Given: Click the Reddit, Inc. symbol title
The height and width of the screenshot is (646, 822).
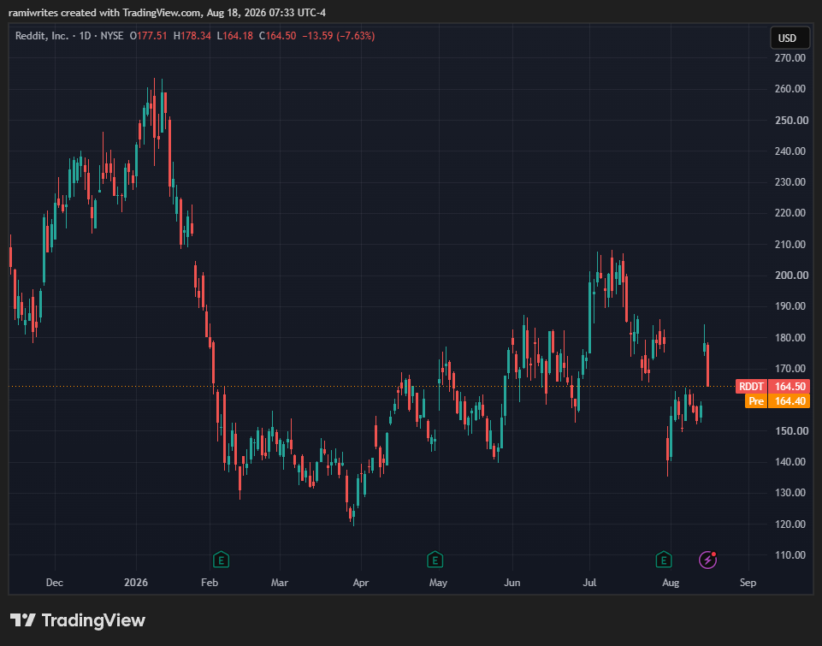Looking at the screenshot, I should coord(41,36).
